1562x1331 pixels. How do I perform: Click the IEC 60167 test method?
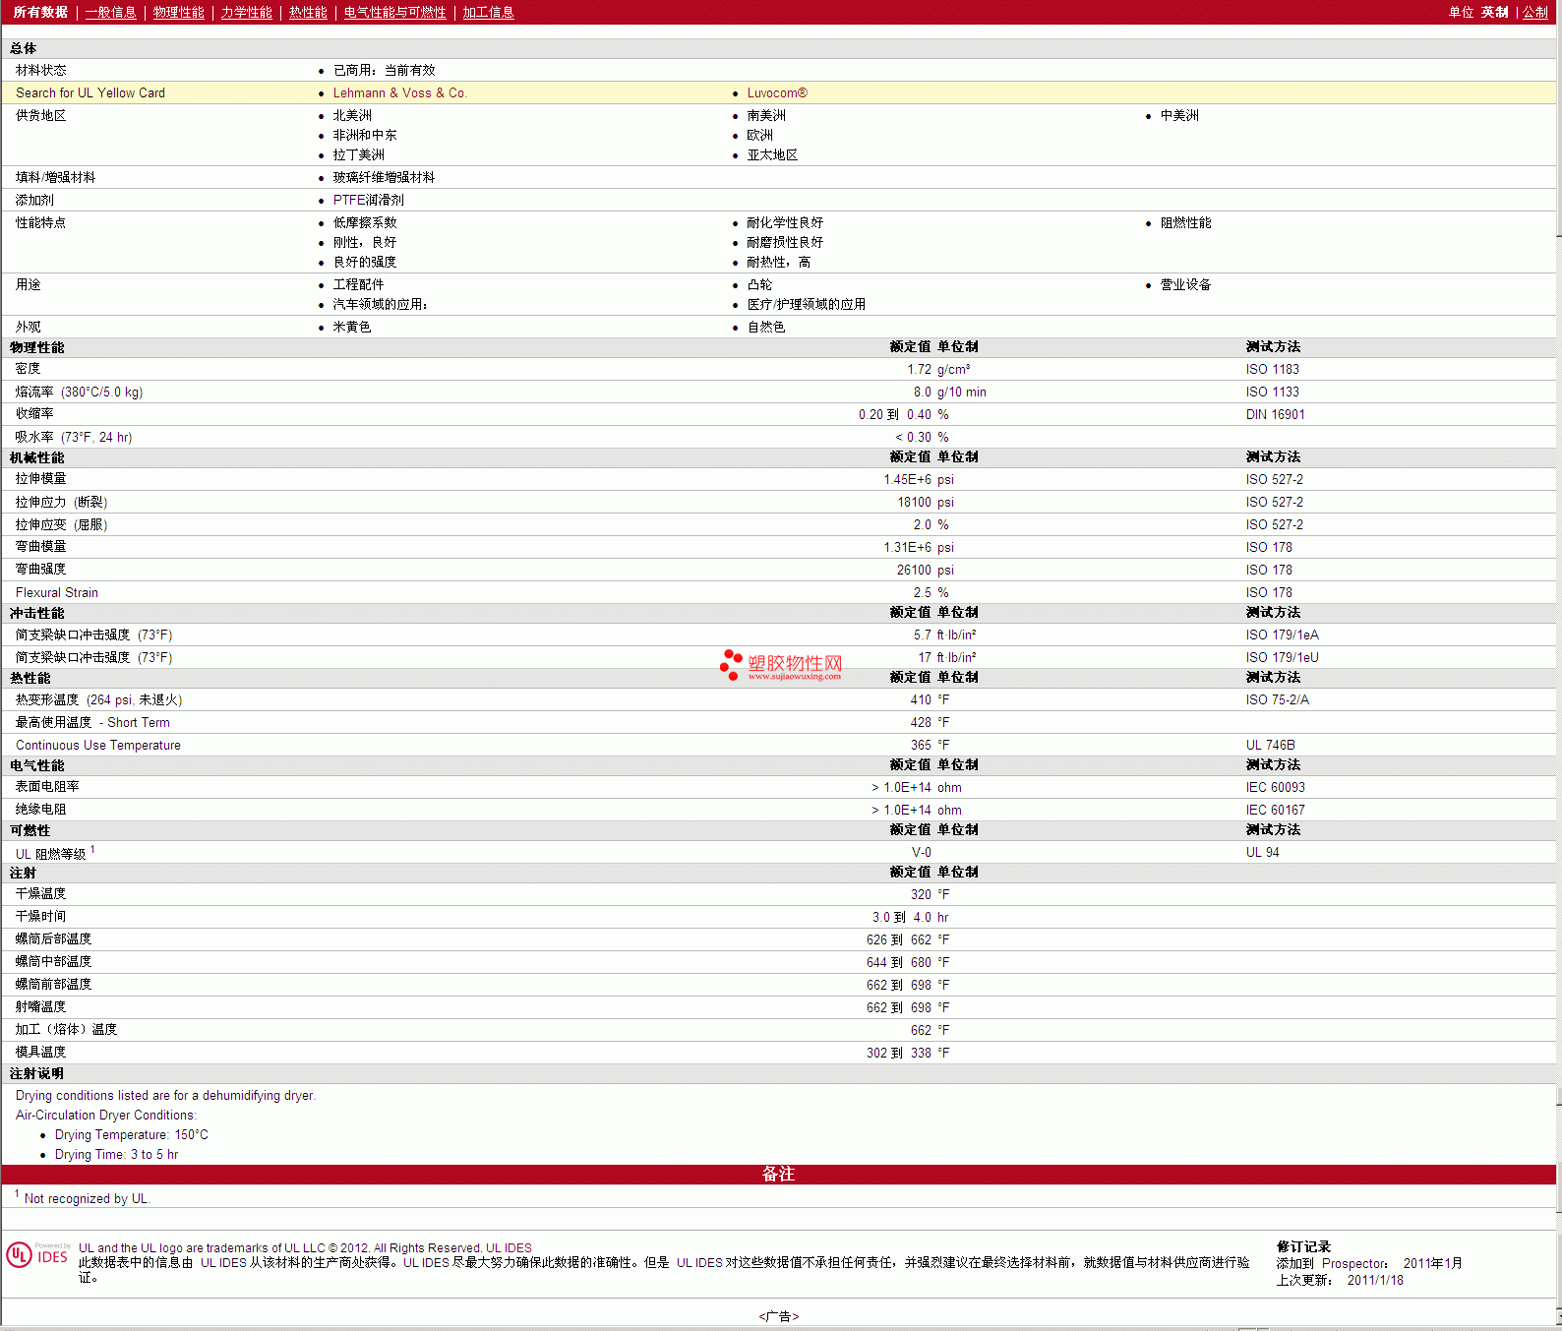pos(1276,810)
